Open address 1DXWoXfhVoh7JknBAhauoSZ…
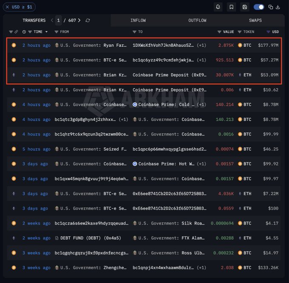Screen dimensions: 289x283 coord(163,45)
